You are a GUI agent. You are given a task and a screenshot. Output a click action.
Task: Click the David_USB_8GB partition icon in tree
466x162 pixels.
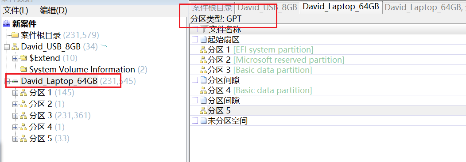[x=15, y=47]
